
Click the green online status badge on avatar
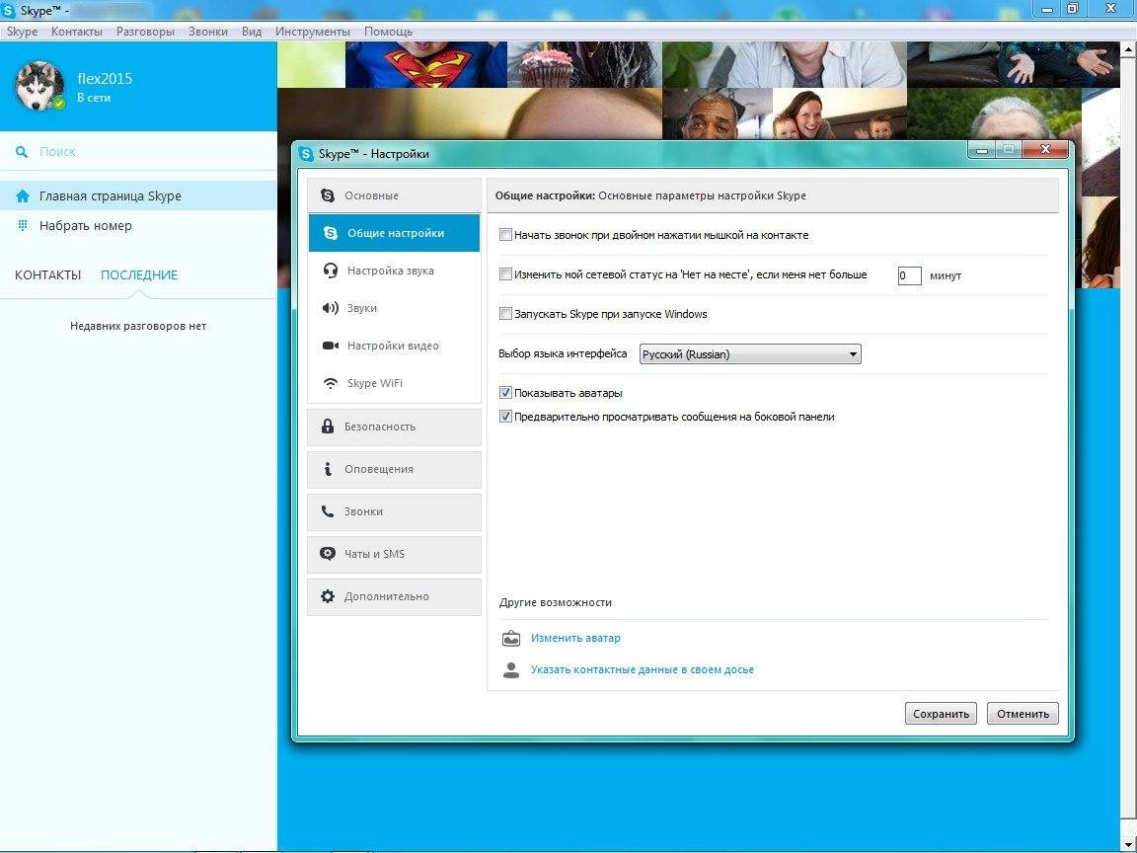[x=59, y=103]
